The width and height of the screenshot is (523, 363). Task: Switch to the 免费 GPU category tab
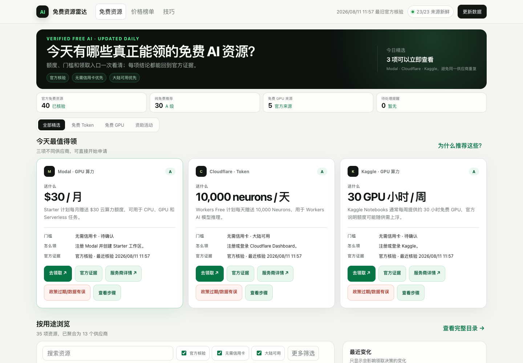pyautogui.click(x=114, y=125)
